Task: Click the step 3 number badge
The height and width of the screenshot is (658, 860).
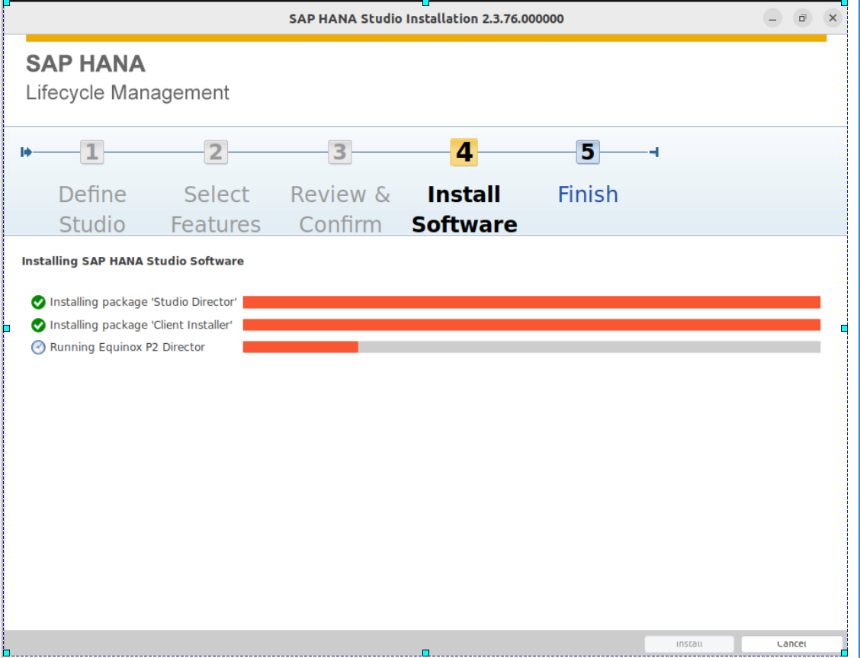Action: point(340,152)
